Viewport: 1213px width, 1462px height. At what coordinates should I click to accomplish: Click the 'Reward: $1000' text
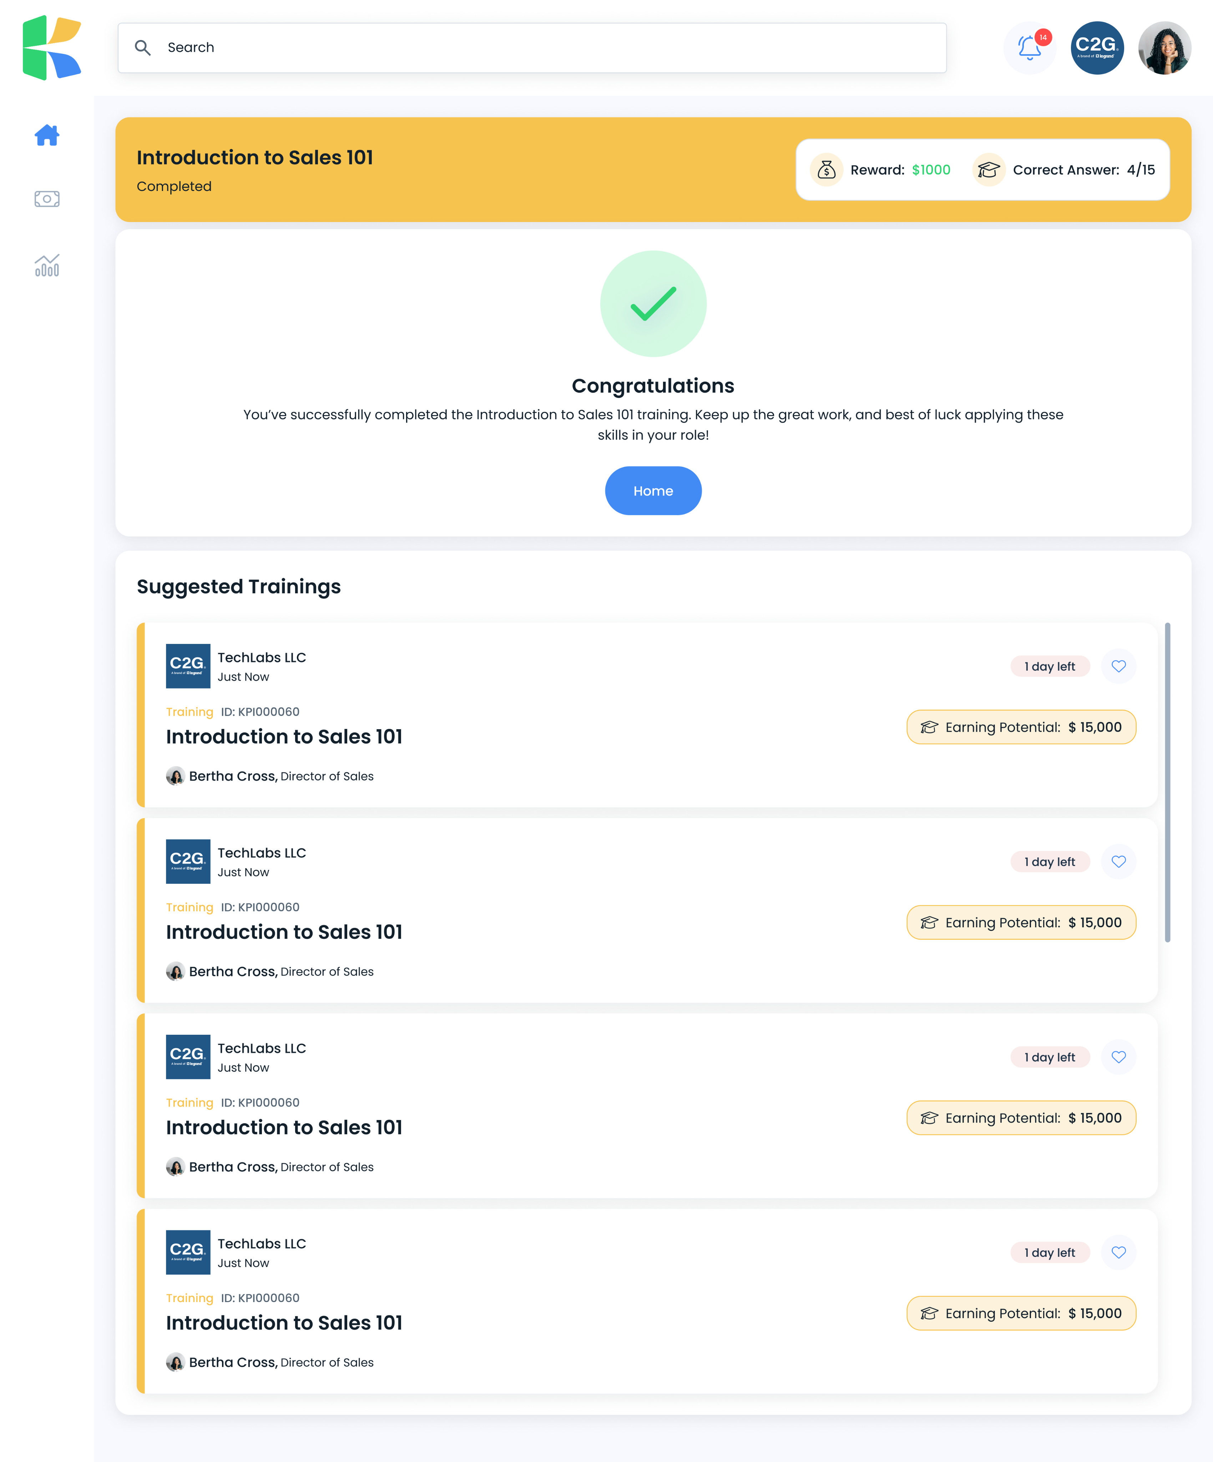(x=900, y=170)
